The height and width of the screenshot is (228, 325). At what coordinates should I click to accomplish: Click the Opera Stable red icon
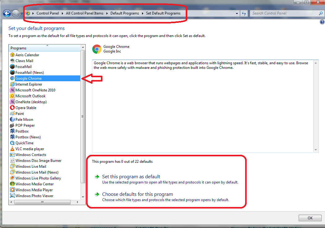(x=12, y=108)
